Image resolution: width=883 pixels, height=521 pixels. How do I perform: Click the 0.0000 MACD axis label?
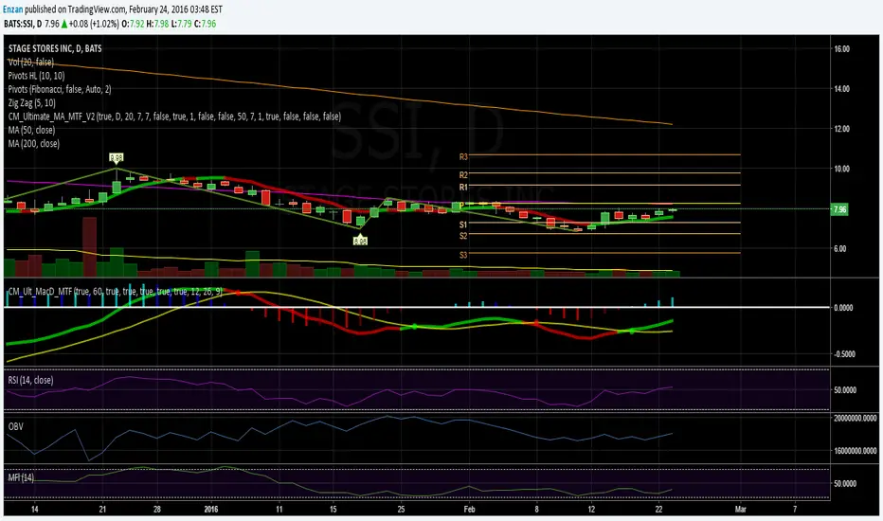tap(843, 308)
